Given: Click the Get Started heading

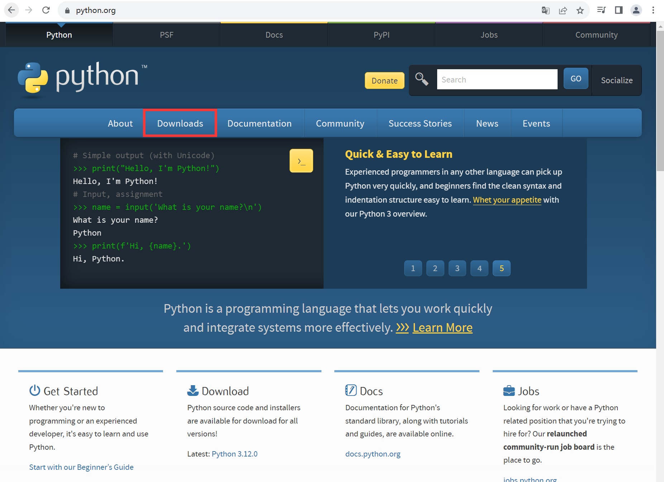Looking at the screenshot, I should click(x=71, y=391).
